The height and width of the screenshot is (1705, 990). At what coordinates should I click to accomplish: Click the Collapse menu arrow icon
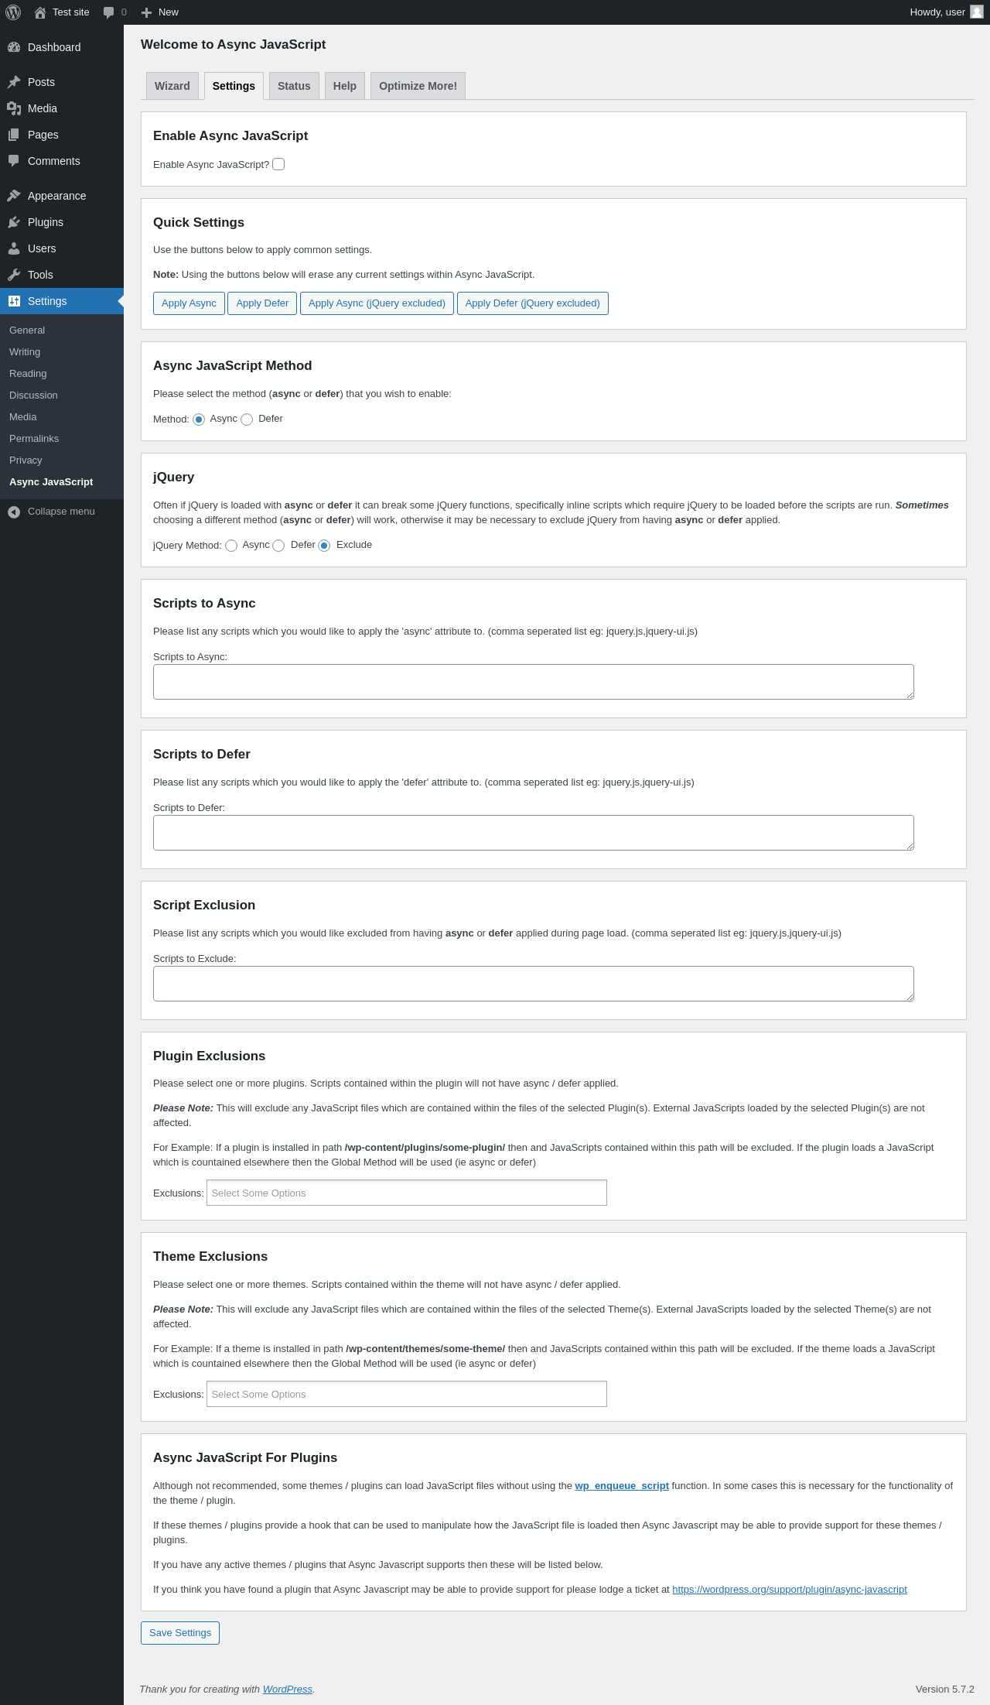14,512
